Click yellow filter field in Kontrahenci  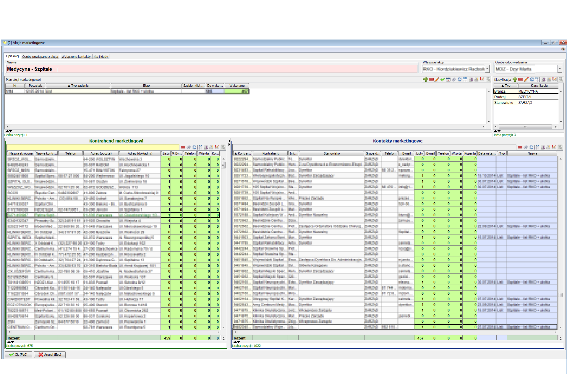pyautogui.click(x=93, y=147)
